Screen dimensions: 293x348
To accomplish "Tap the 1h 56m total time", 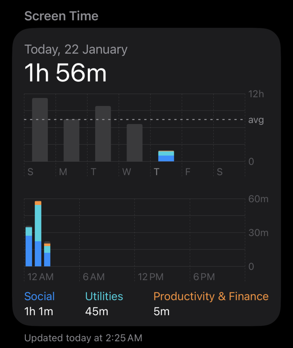I will (x=66, y=73).
